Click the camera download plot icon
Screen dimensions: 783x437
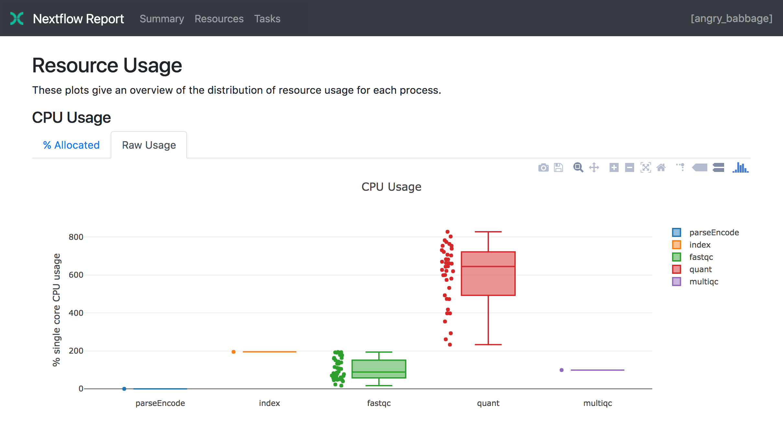(543, 167)
